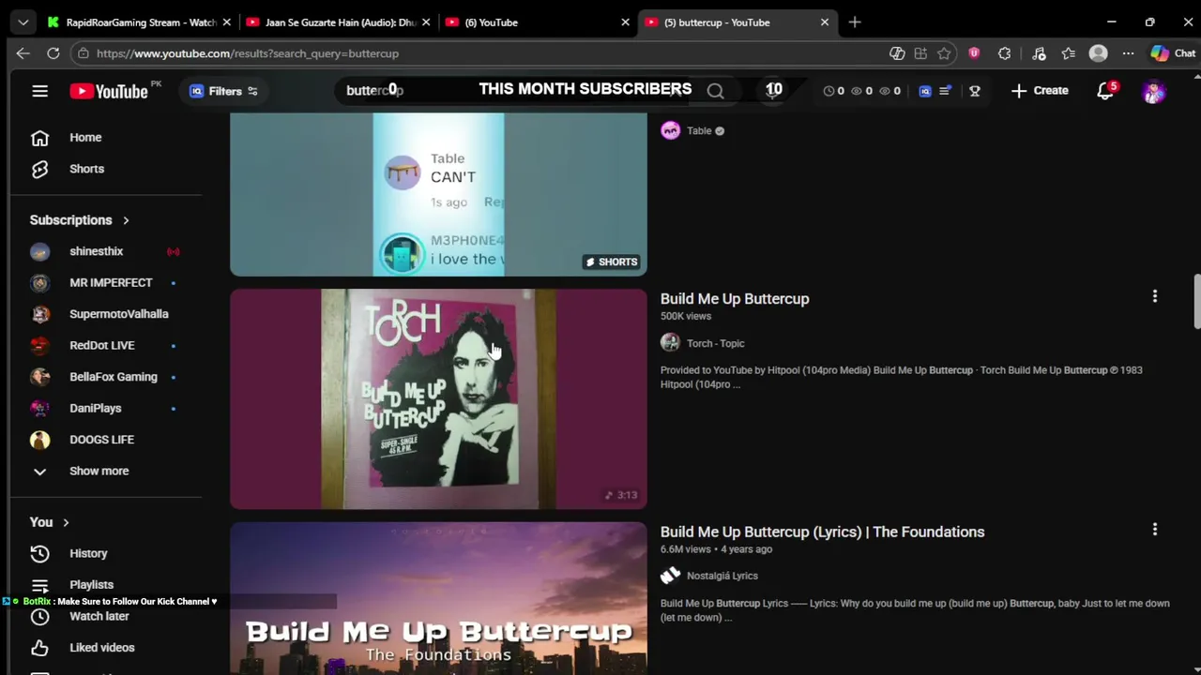Open the Nostalgiá Lyrics channel
This screenshot has width=1201, height=675.
722,576
